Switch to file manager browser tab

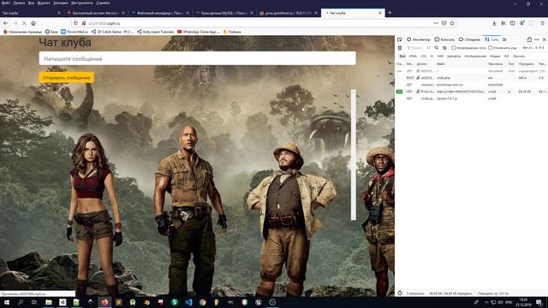pyautogui.click(x=160, y=13)
